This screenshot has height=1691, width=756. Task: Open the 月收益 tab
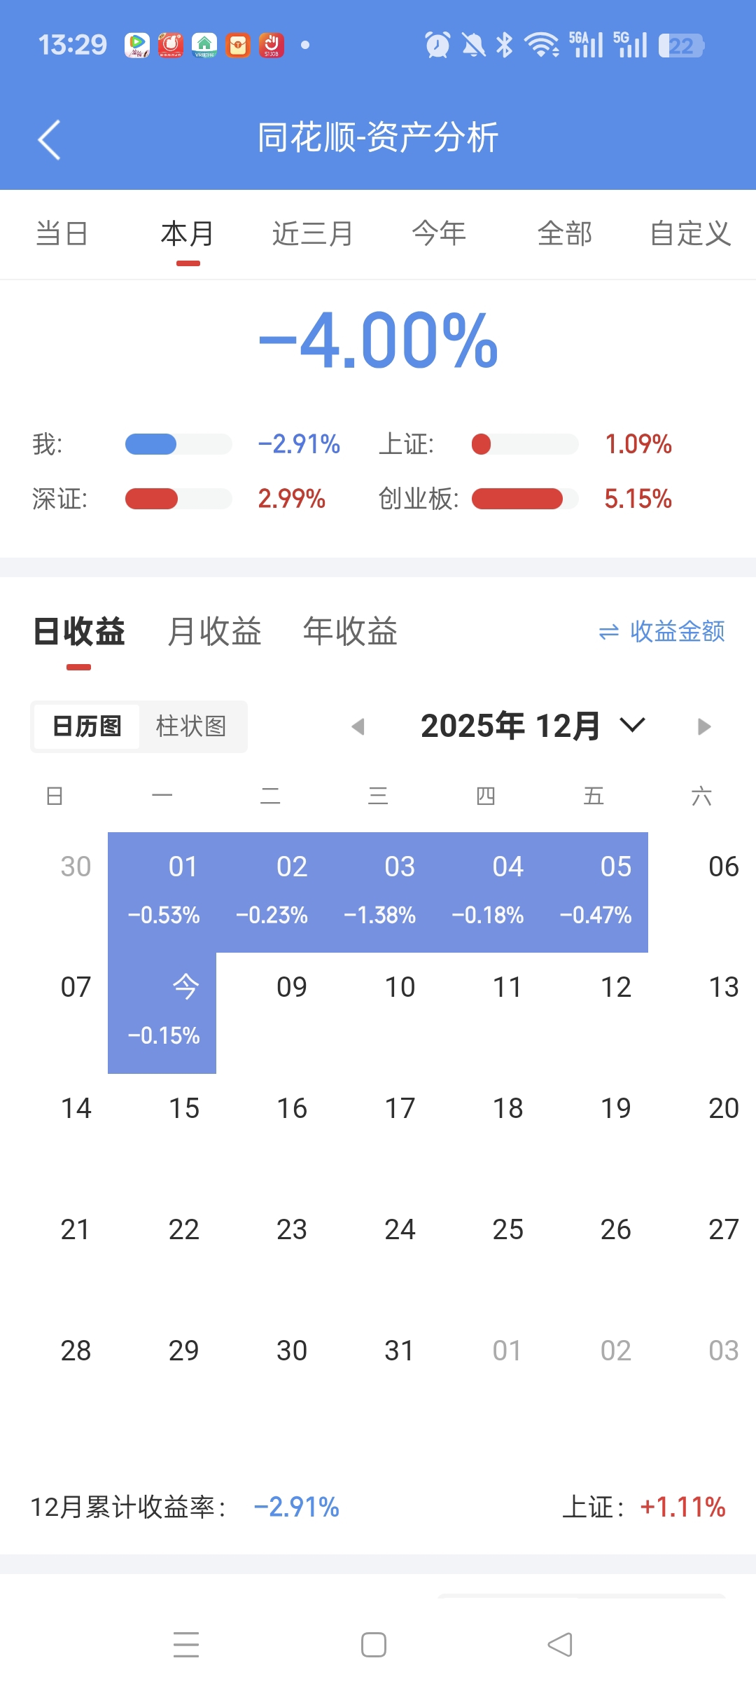point(214,631)
